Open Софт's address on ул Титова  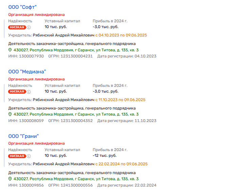[75, 50]
